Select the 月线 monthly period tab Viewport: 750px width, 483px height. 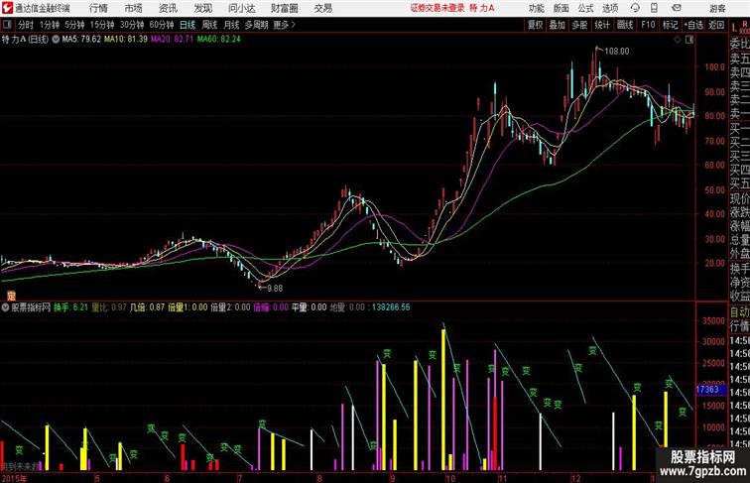(231, 25)
